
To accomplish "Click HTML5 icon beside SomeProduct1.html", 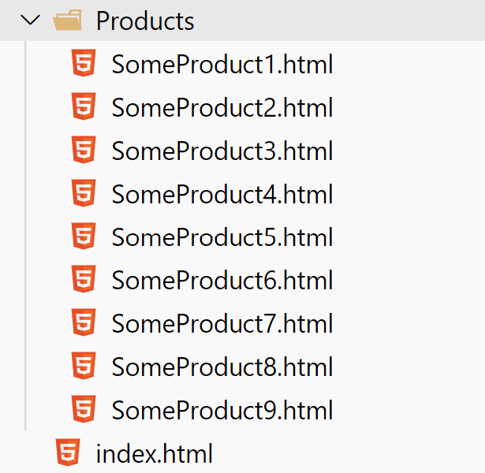I will pos(84,63).
